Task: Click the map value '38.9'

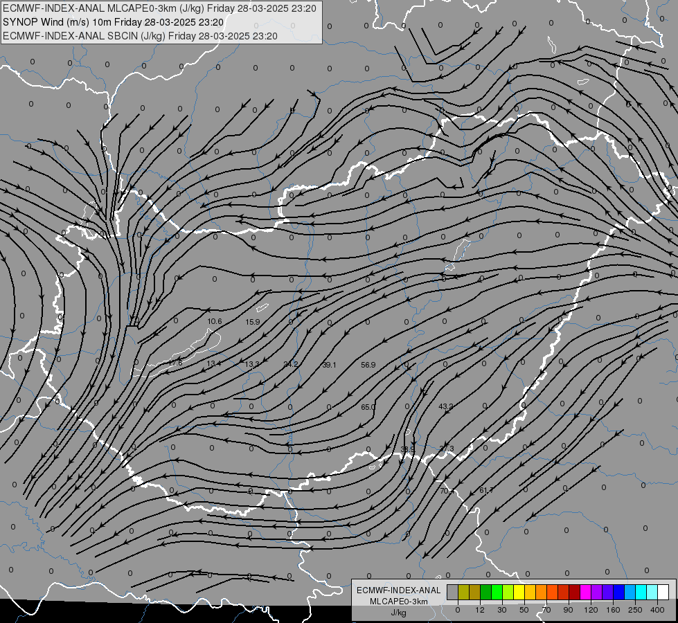Action: click(x=407, y=449)
